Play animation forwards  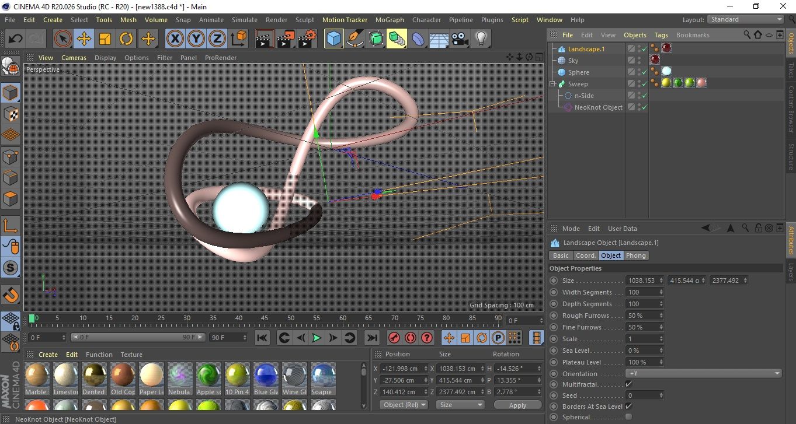pos(317,338)
